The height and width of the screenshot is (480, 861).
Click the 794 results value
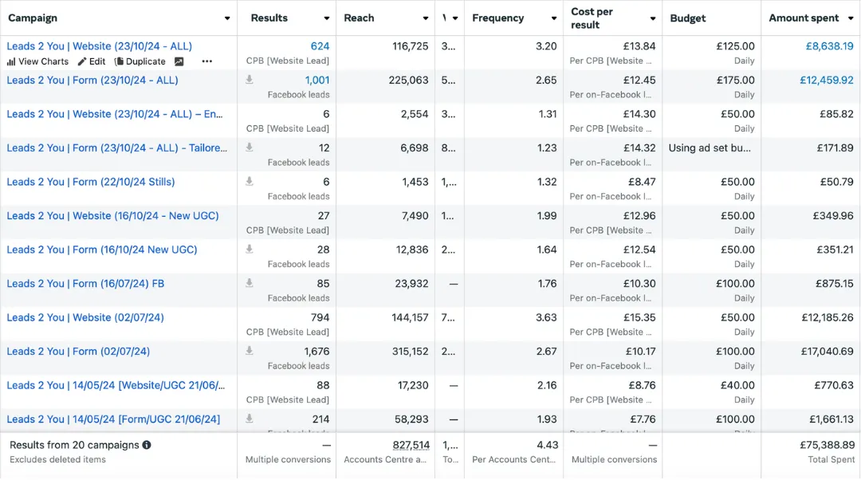coord(320,317)
